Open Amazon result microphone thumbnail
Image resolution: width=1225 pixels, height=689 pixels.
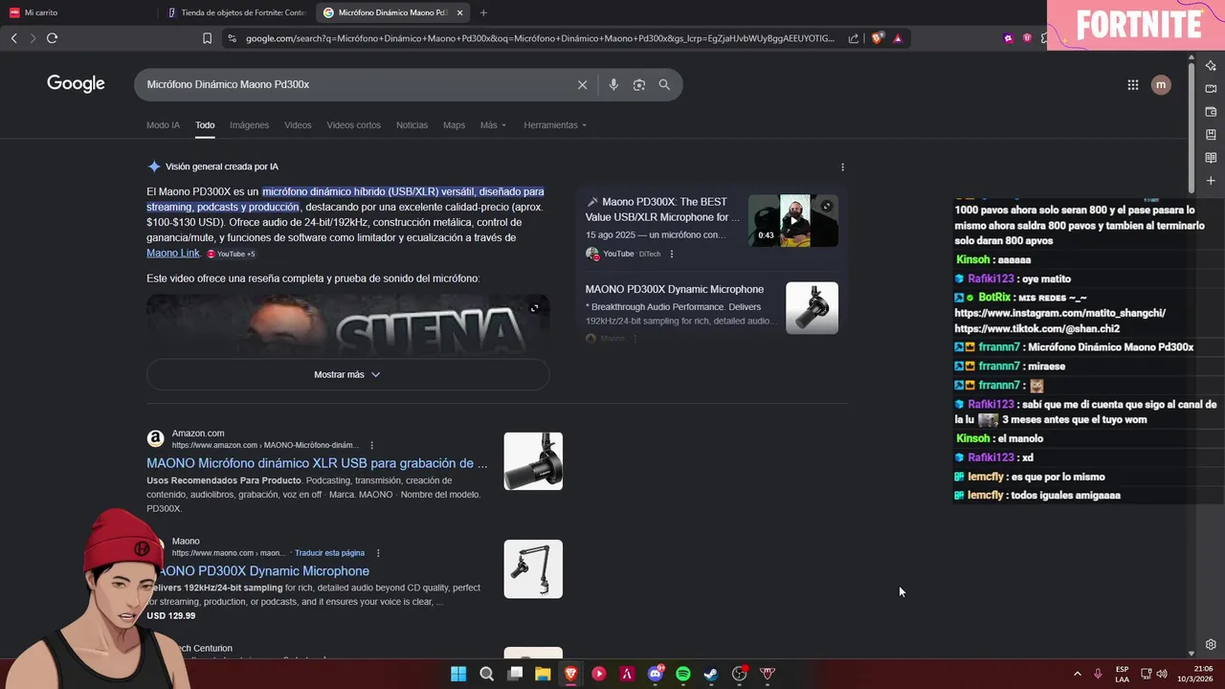click(x=533, y=461)
